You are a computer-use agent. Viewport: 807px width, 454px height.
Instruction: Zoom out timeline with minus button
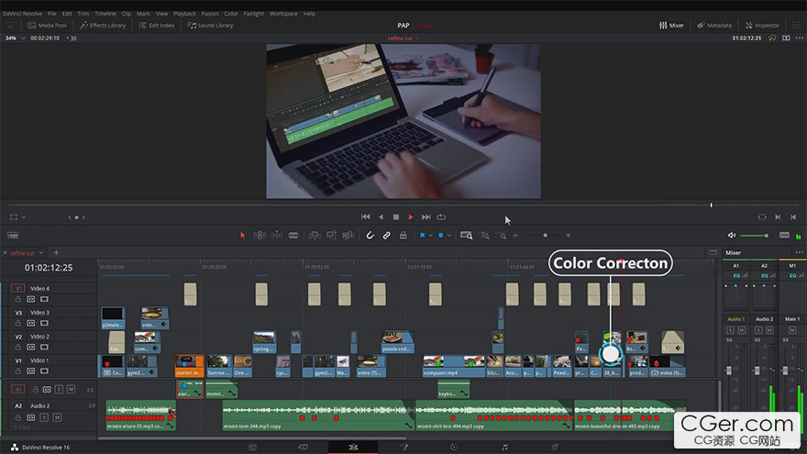click(x=515, y=235)
